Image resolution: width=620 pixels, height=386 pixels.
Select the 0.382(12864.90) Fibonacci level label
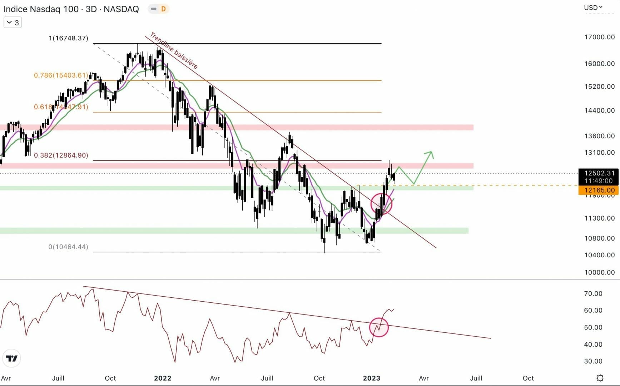coord(61,155)
